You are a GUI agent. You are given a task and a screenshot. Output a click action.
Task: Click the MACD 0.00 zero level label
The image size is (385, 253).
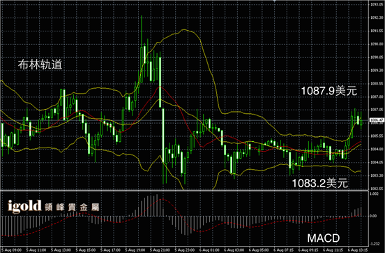(374, 216)
